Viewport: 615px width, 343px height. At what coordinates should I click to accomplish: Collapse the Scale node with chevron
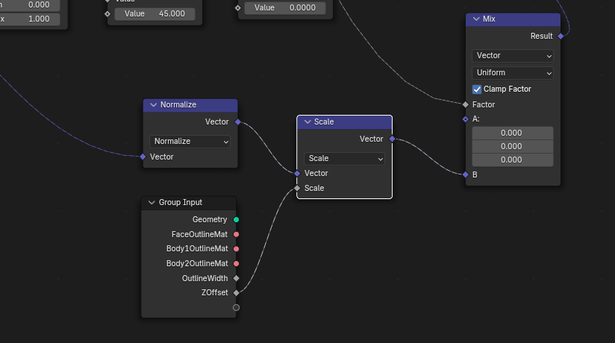point(307,122)
